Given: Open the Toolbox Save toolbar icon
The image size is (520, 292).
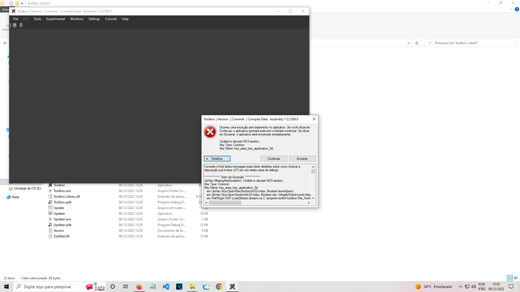Looking at the screenshot, I should (x=14, y=25).
